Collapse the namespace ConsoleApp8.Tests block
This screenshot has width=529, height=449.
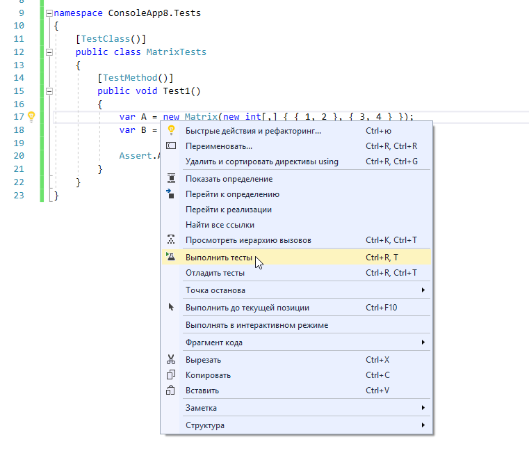[x=49, y=13]
